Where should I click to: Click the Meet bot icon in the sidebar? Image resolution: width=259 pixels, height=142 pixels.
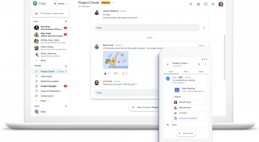37,112
